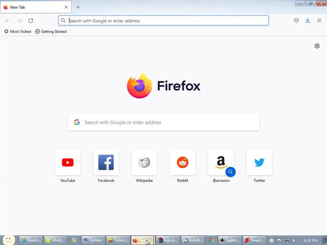This screenshot has width=327, height=245.
Task: Click the Firefox taskbar button
Action: [143, 240]
